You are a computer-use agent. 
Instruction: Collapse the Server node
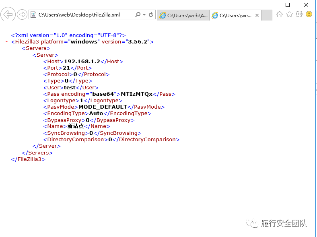click(28, 55)
